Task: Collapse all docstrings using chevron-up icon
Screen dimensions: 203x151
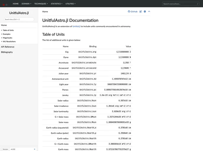Action: pyautogui.click(x=149, y=12)
